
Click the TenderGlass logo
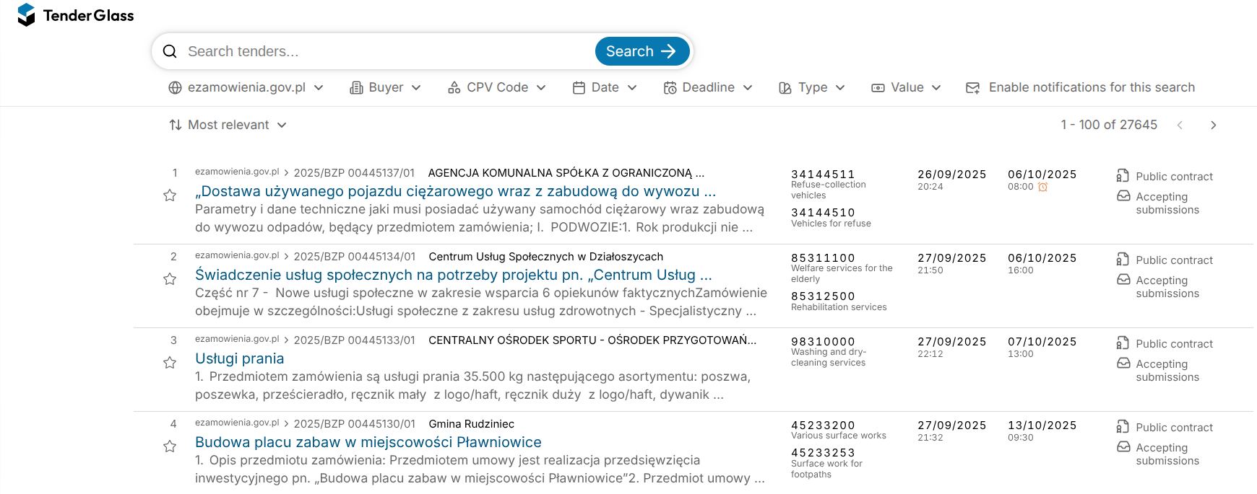pos(76,15)
